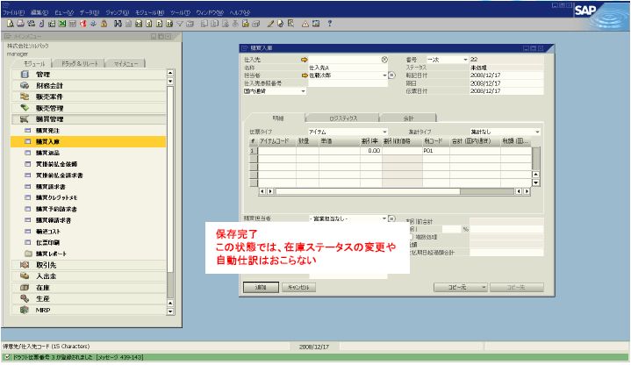Open the ツール menu

tap(180, 12)
